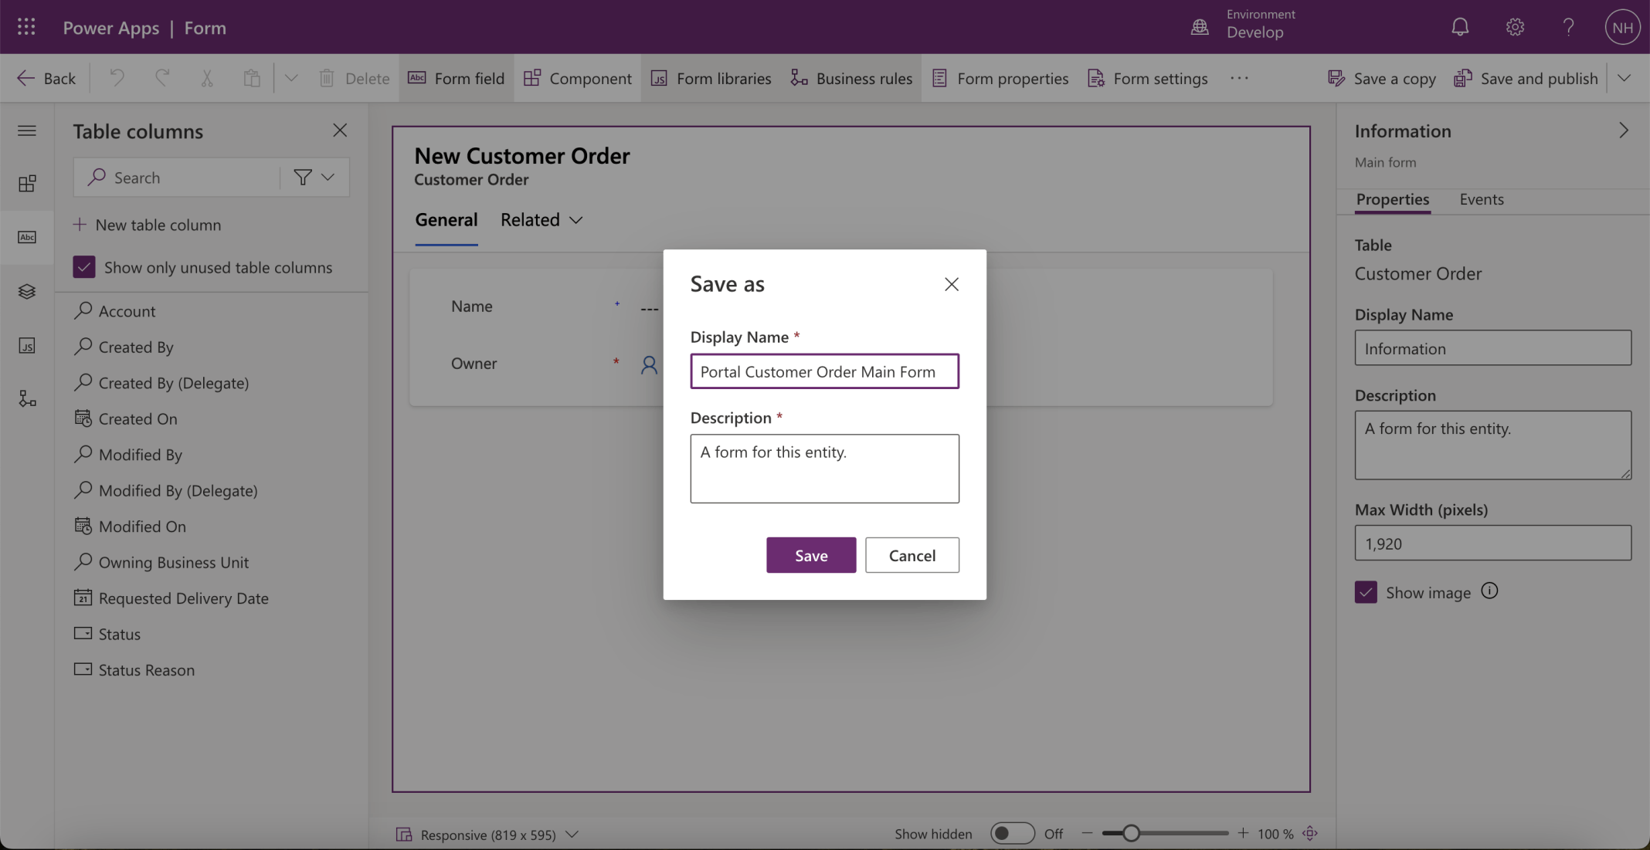Uncheck the Show image checkbox
This screenshot has height=850, width=1650.
click(x=1366, y=592)
